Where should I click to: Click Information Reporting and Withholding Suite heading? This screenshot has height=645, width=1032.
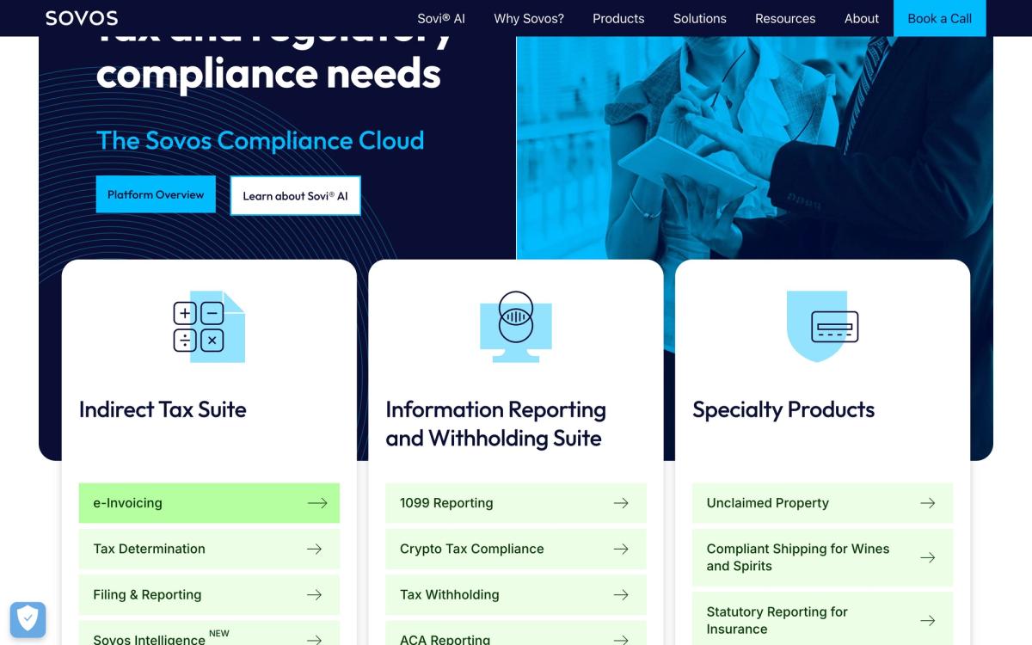495,424
